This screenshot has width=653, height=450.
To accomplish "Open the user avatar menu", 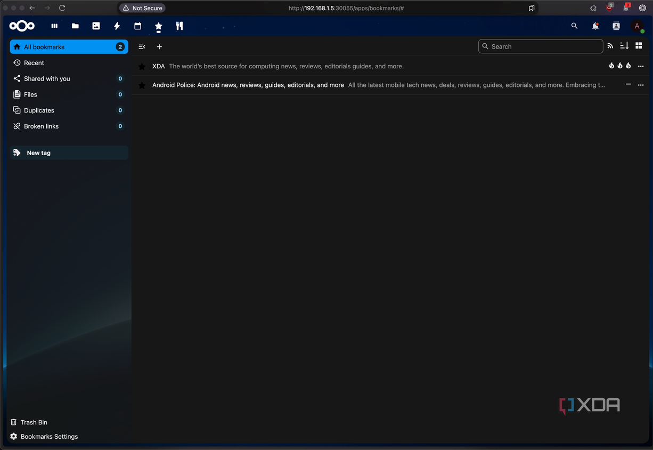I will pos(637,26).
